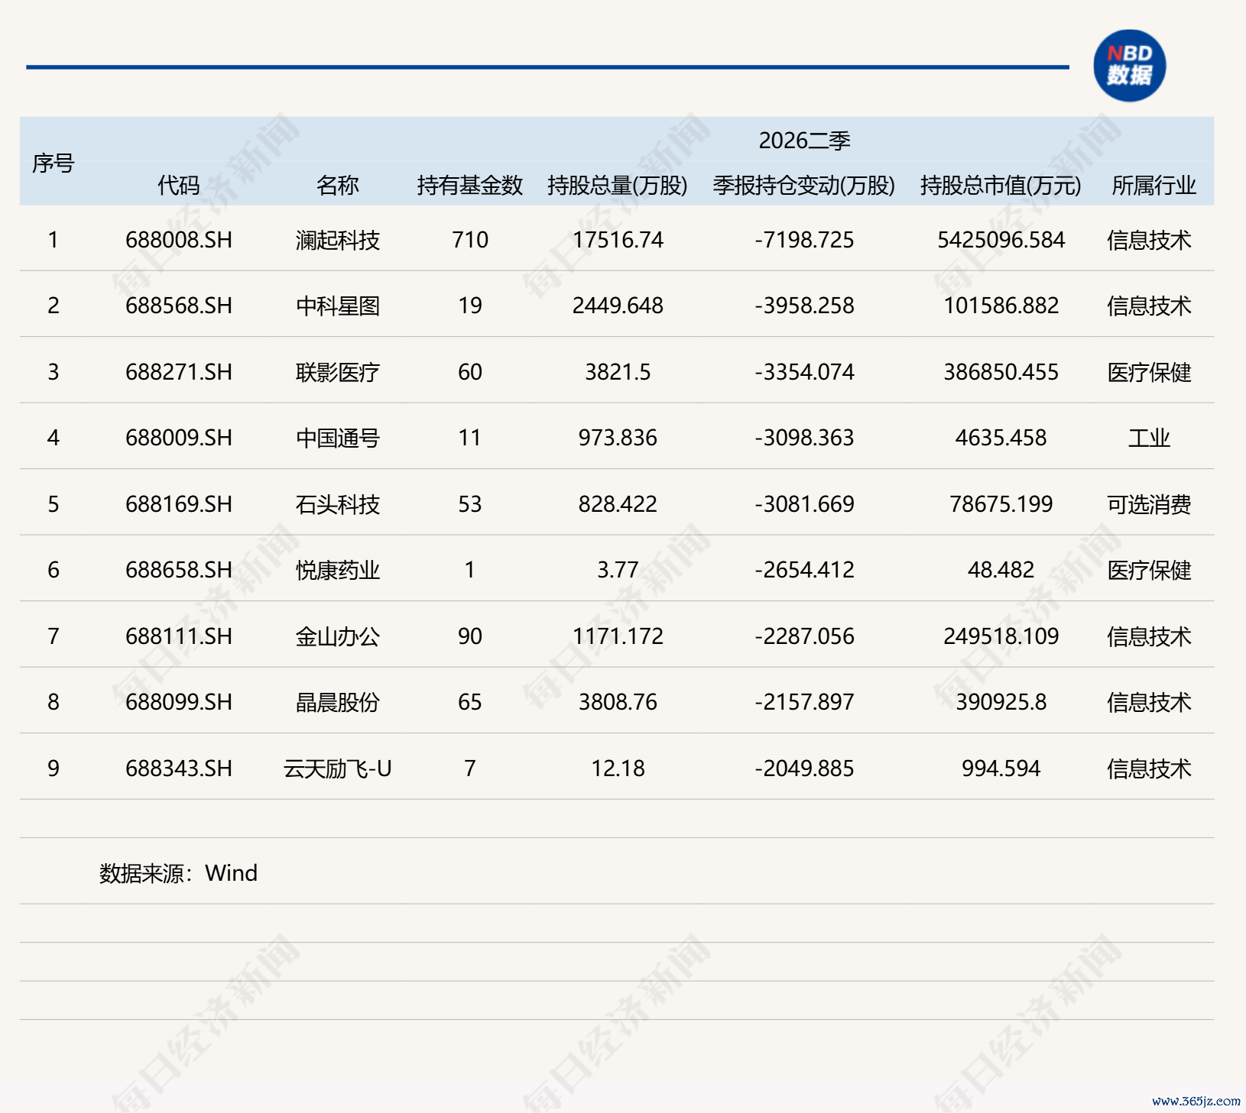Viewport: 1246px width, 1113px height.
Task: Select stock name 晶晨股份
Action: click(338, 702)
